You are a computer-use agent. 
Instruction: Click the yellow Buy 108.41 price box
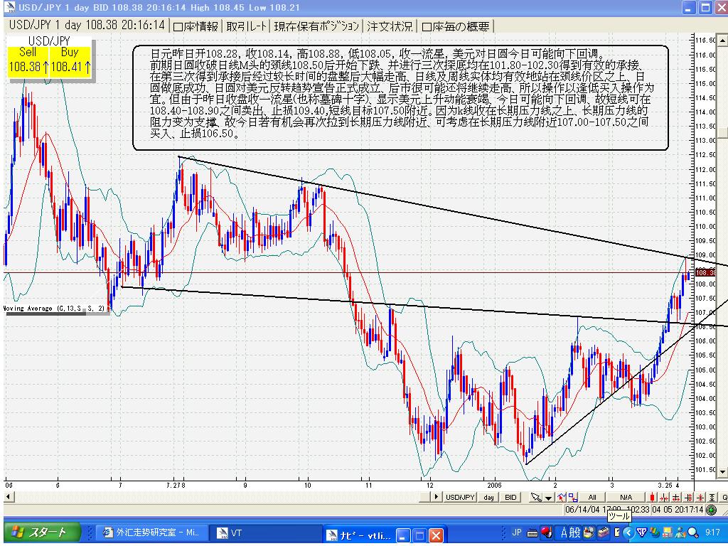70,61
